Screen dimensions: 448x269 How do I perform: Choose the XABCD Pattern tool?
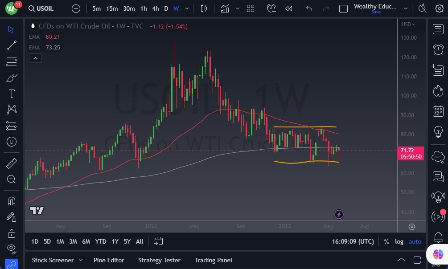coord(11,110)
